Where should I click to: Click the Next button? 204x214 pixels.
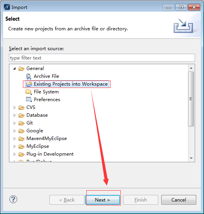tap(103, 200)
